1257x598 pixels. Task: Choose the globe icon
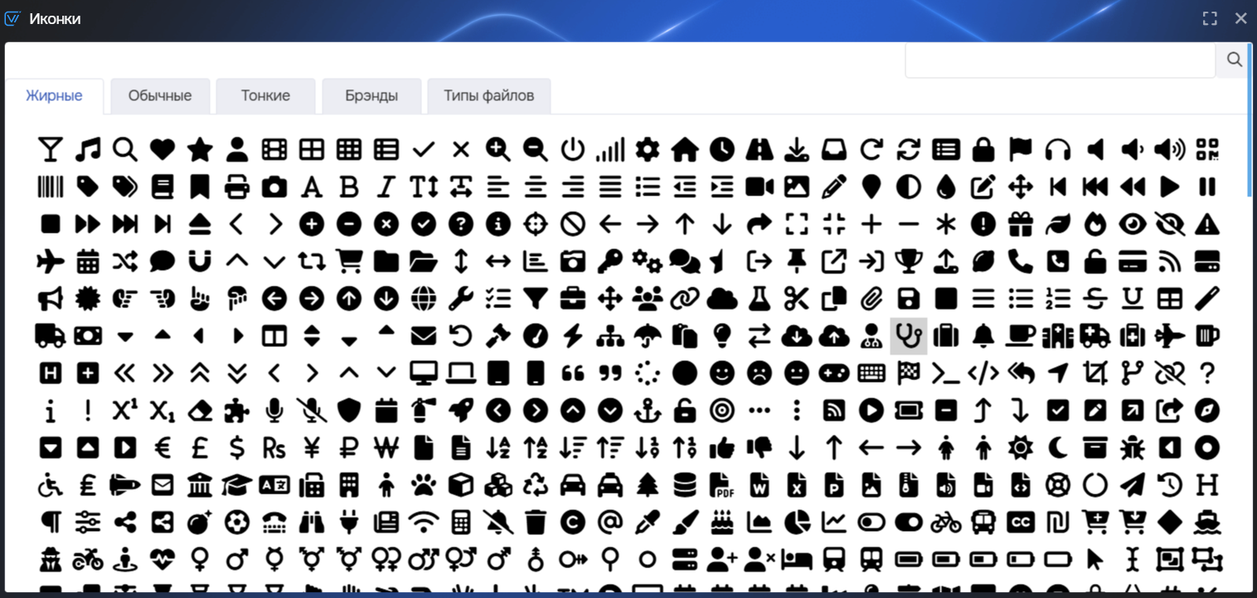click(x=424, y=299)
